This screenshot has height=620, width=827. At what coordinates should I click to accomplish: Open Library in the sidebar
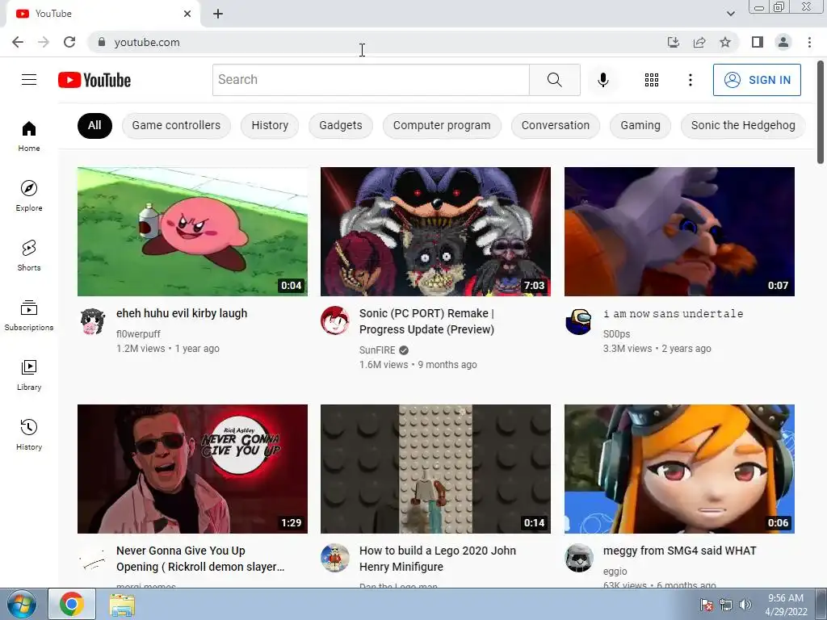point(29,375)
